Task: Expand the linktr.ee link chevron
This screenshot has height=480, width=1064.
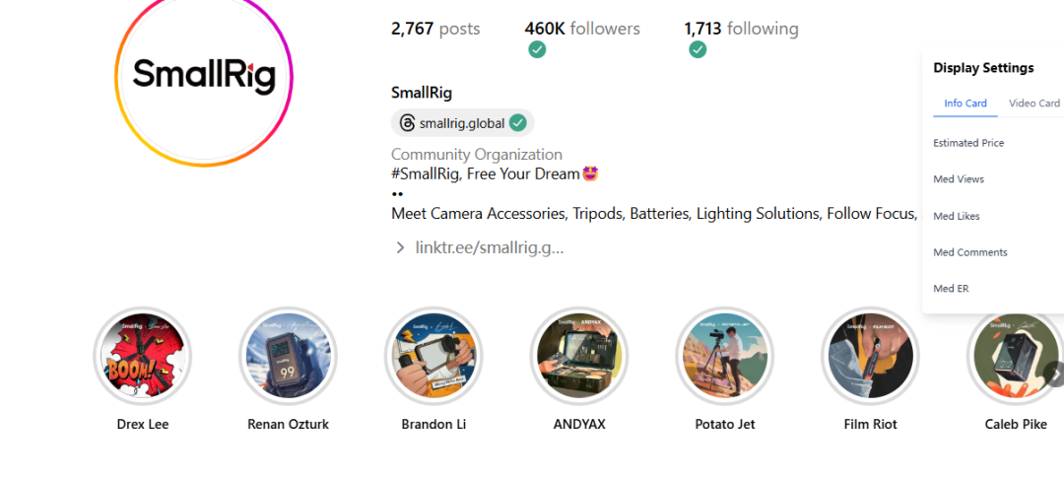Action: 400,247
